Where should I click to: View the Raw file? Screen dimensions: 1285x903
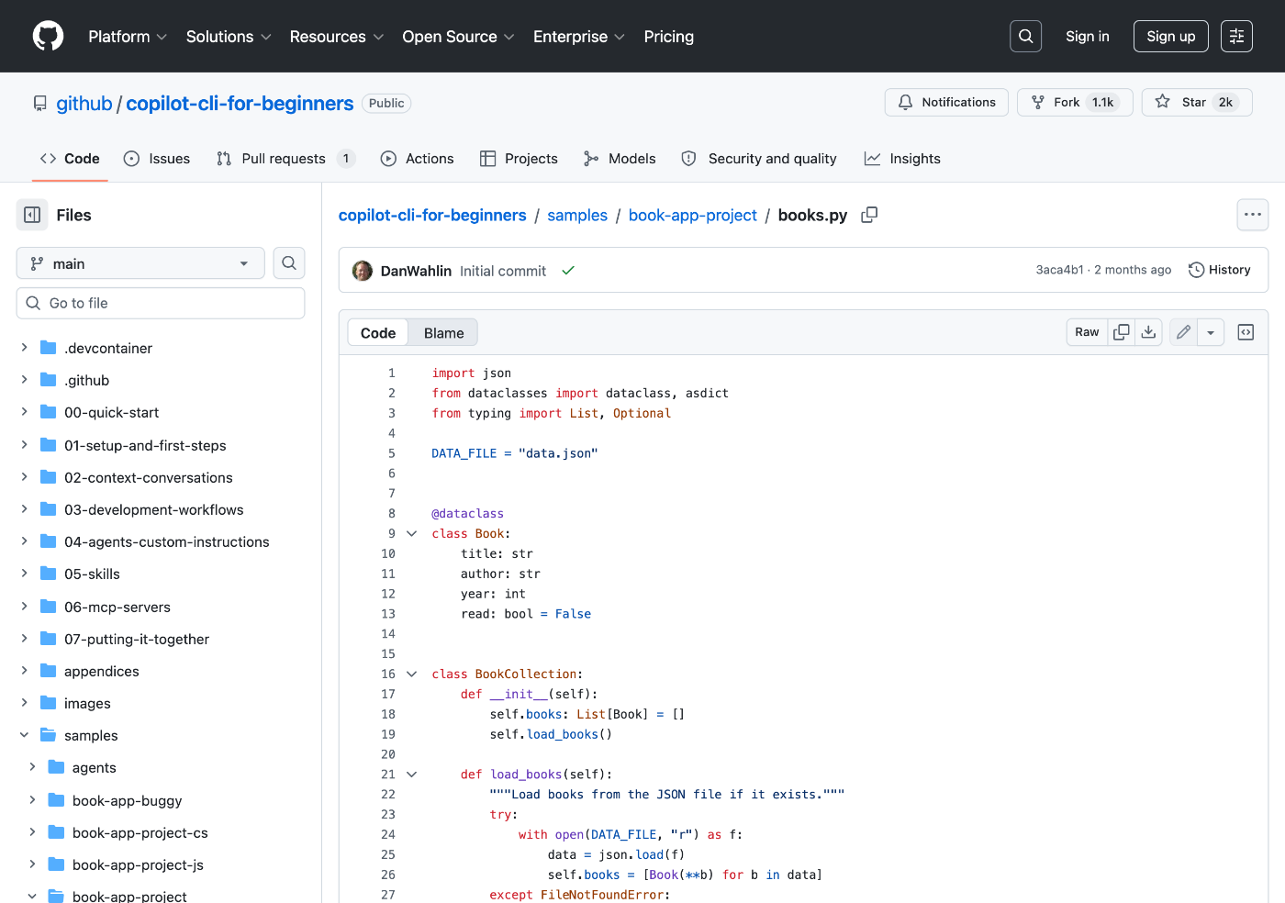[x=1087, y=332]
